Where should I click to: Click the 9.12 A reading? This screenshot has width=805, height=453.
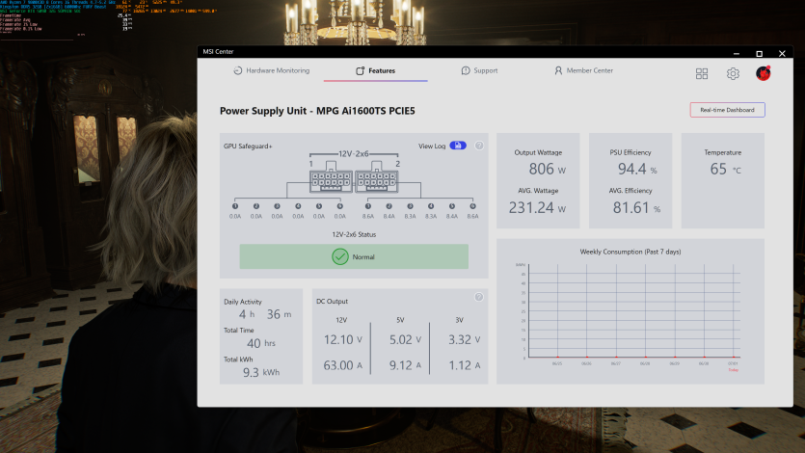click(x=405, y=365)
